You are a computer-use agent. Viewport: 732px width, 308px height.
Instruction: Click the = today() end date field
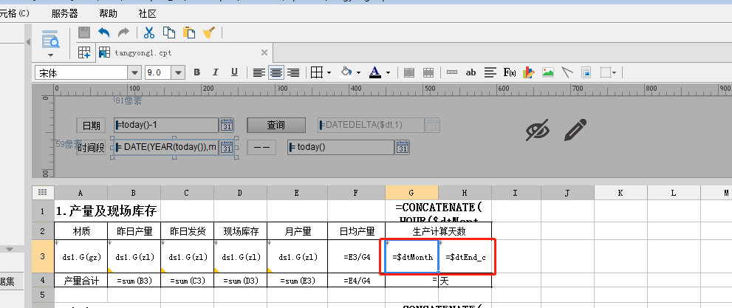pos(341,147)
